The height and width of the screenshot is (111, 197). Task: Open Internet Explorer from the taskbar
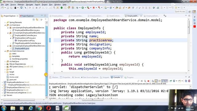point(31,108)
